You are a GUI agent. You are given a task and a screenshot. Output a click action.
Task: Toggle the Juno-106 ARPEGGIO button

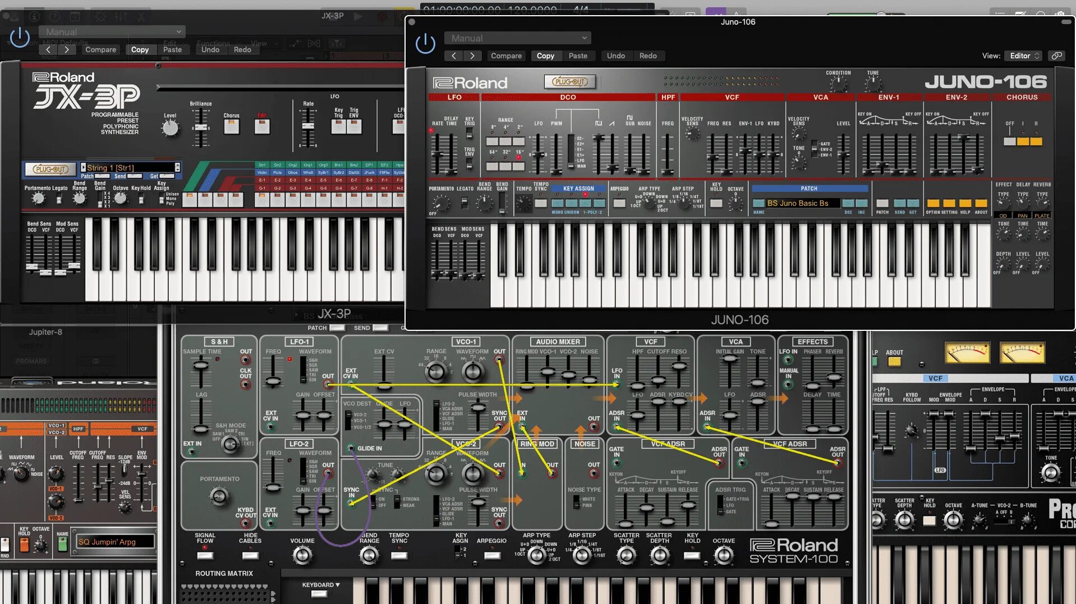(619, 203)
